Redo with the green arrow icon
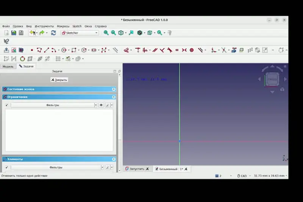Screen dimensions: 303x202 [x=42, y=33]
